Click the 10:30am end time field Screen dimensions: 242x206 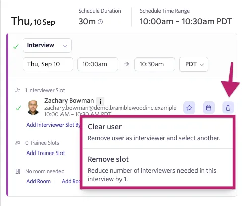tap(155, 64)
